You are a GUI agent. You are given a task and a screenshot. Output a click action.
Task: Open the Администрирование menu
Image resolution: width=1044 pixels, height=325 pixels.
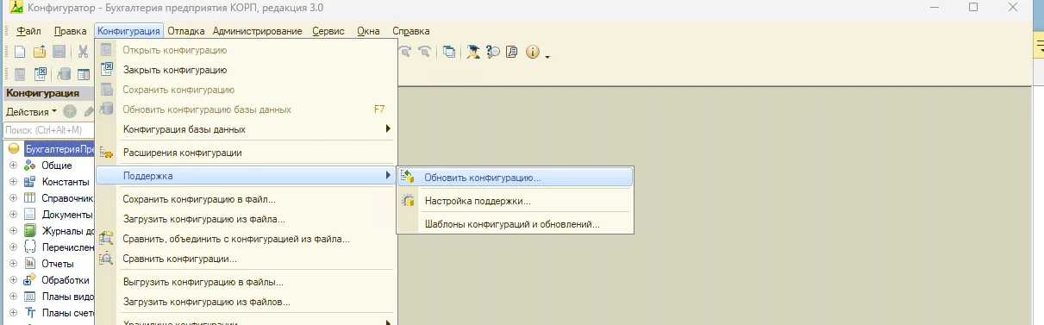(258, 31)
